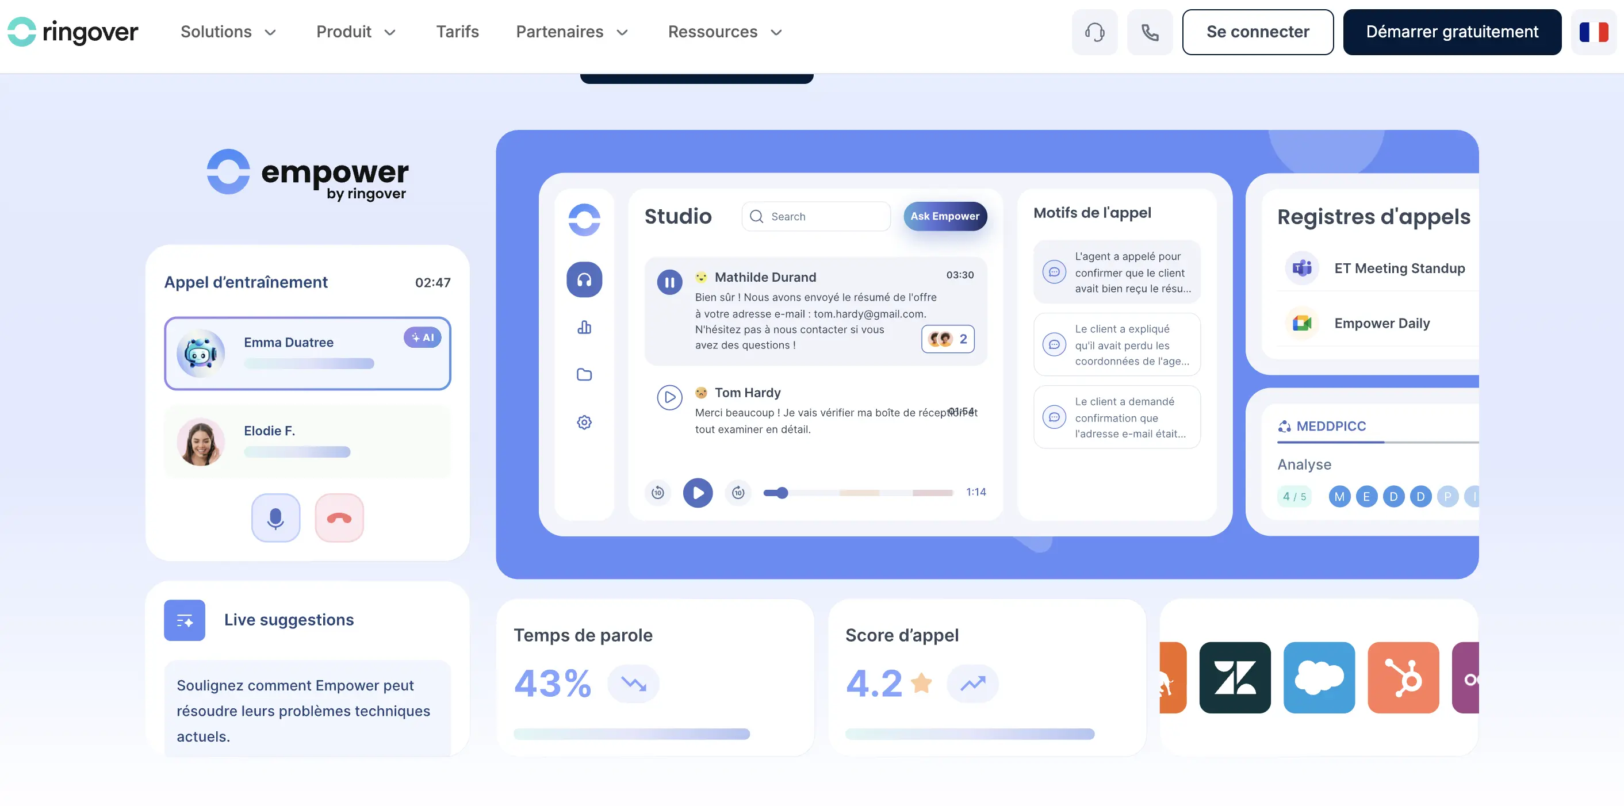Click the Zendesk integration logo
This screenshot has height=806, width=1624.
pyautogui.click(x=1235, y=677)
